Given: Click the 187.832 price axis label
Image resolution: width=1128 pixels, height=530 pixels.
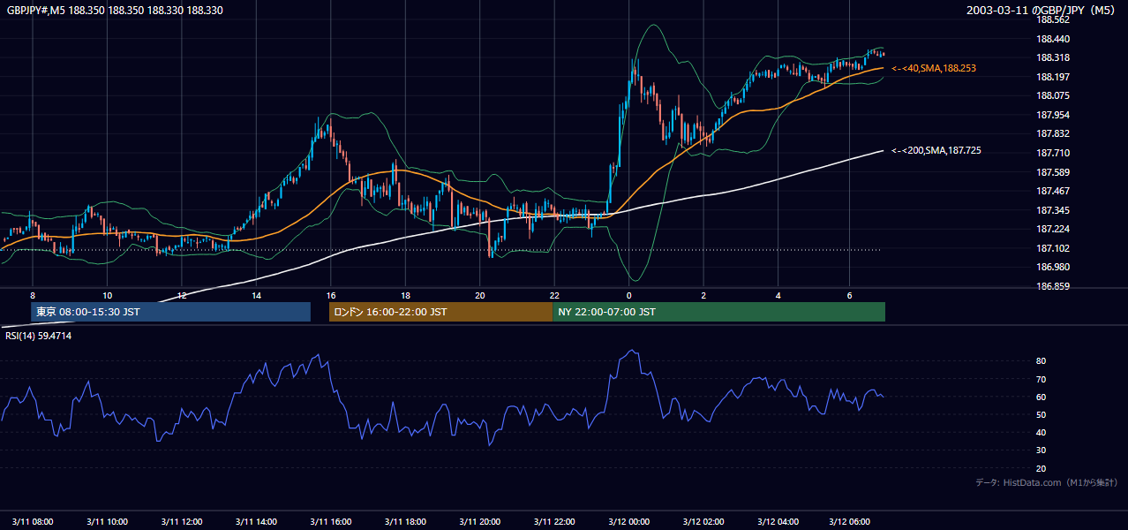Looking at the screenshot, I should click(x=1053, y=133).
